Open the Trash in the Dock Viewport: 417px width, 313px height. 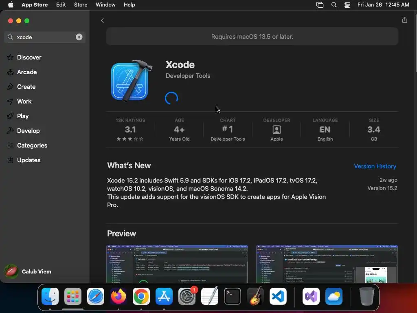click(367, 296)
